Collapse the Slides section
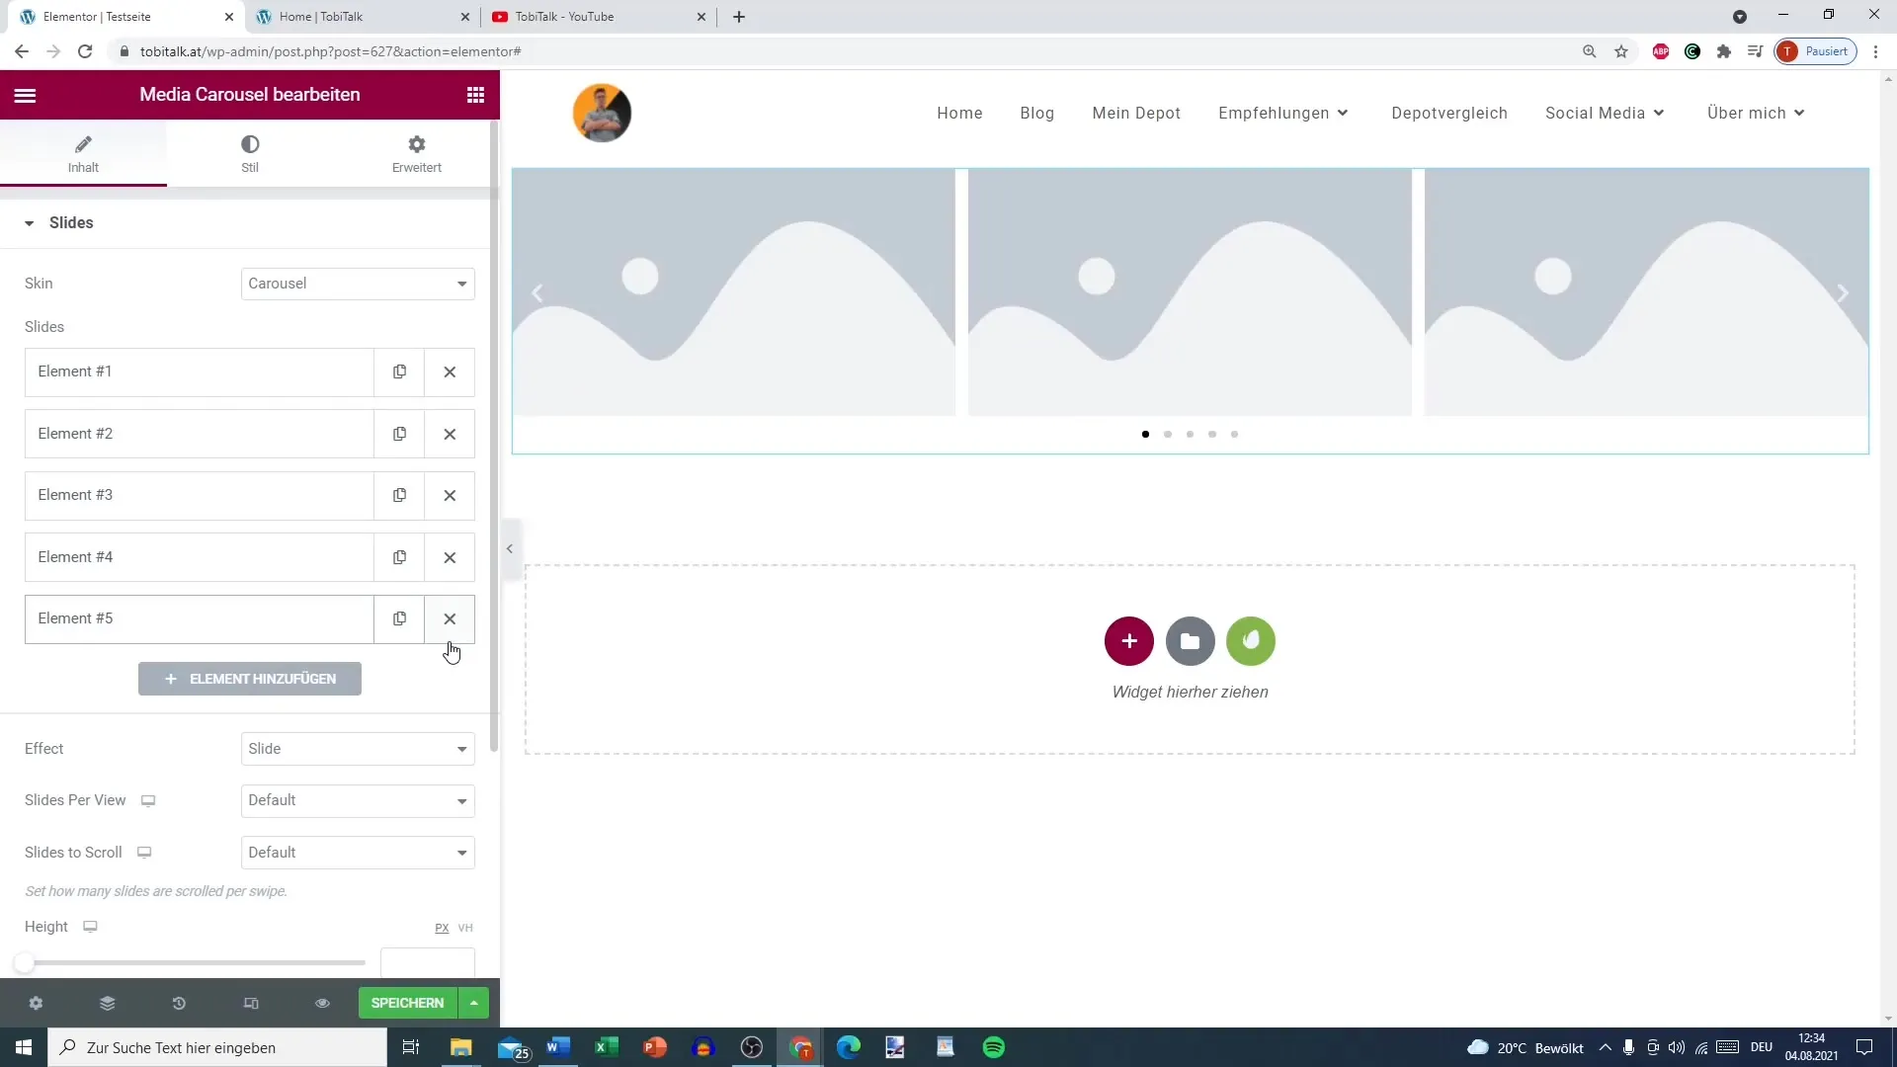The image size is (1897, 1067). [58, 223]
